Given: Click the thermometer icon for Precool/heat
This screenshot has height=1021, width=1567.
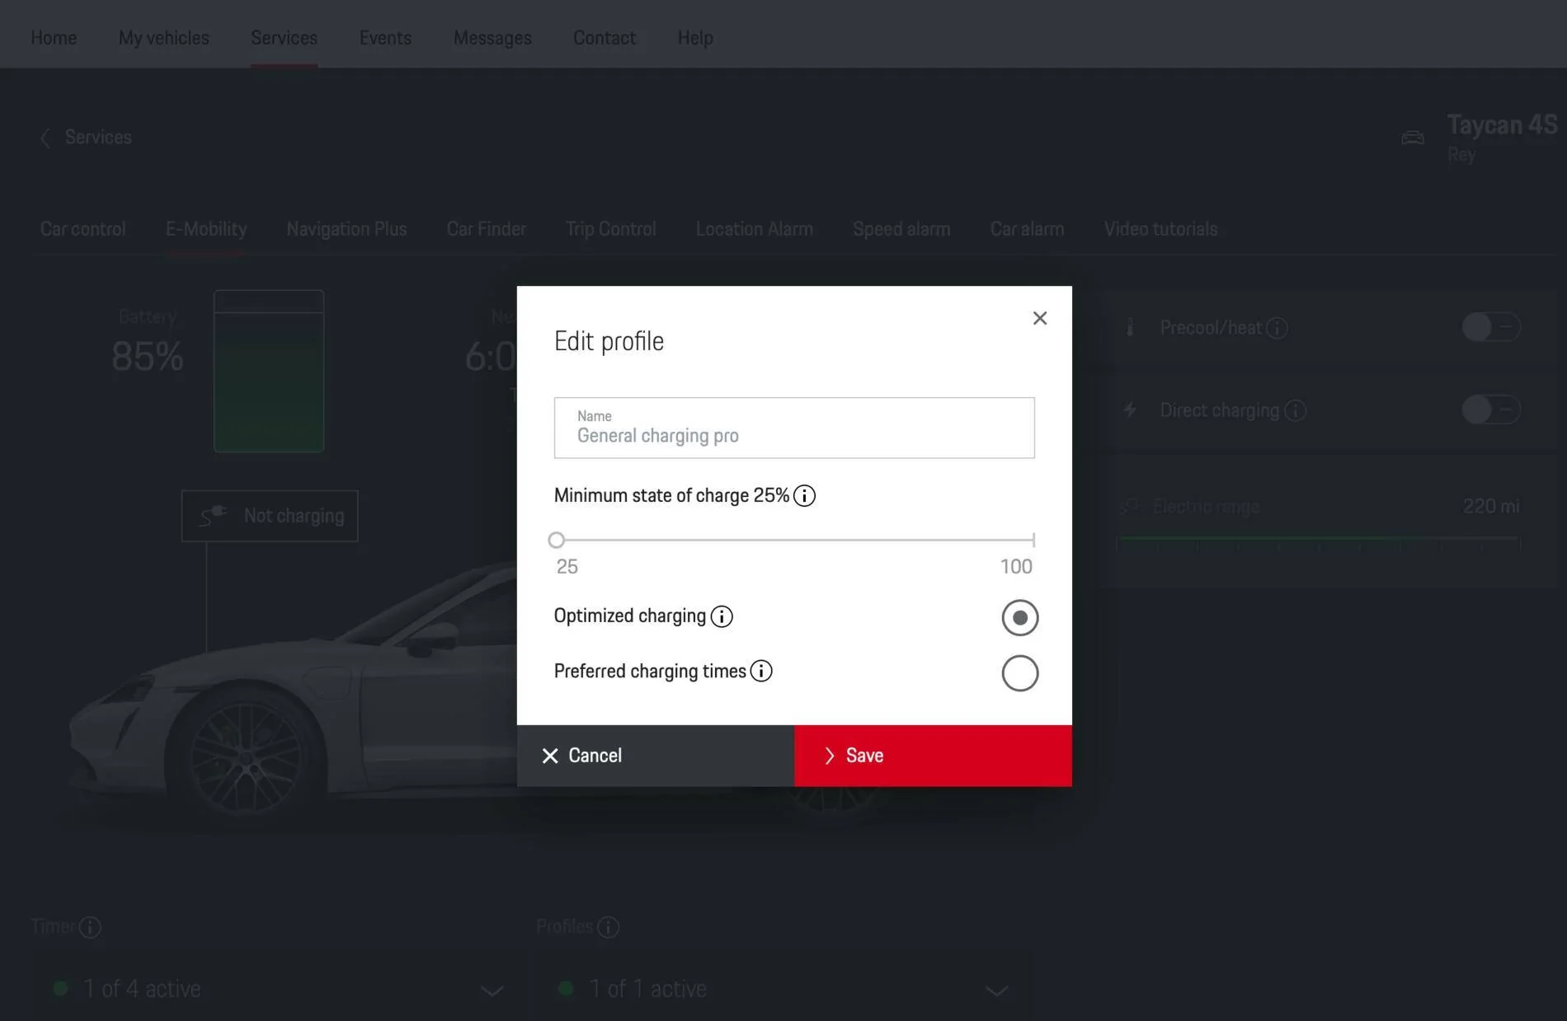Looking at the screenshot, I should (x=1131, y=327).
